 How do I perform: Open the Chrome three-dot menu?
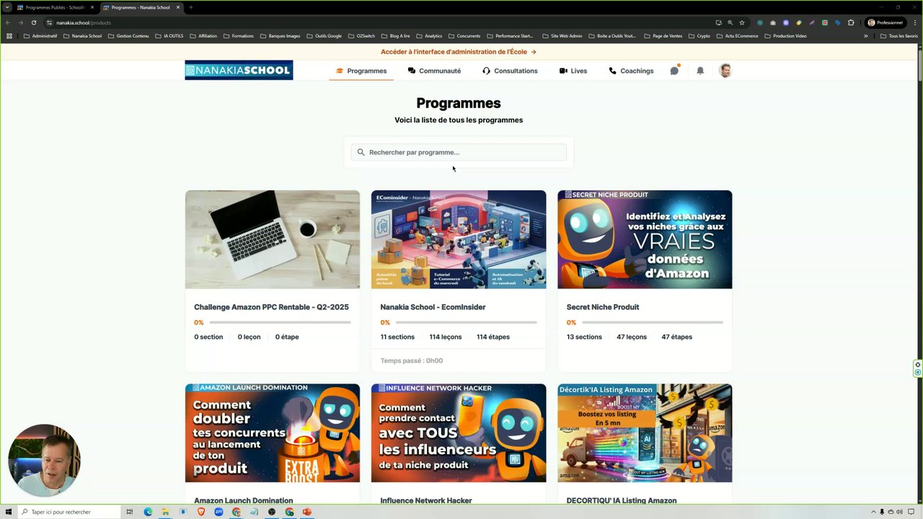[916, 22]
